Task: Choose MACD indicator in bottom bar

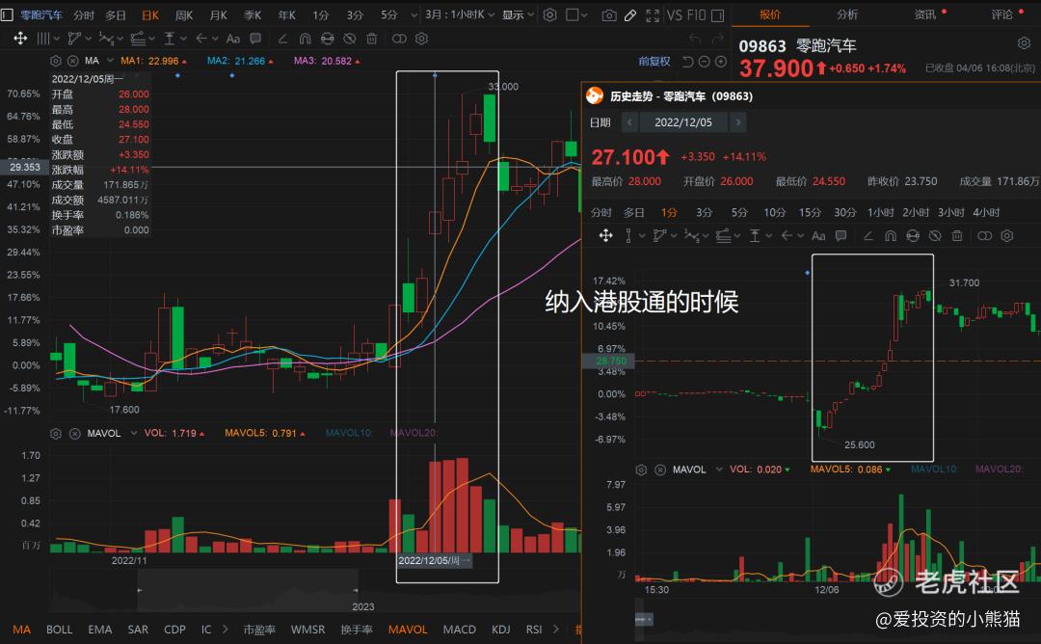Action: click(460, 630)
